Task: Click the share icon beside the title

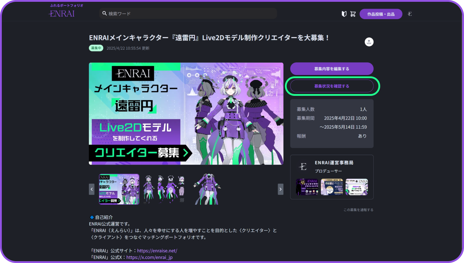Action: pyautogui.click(x=369, y=42)
